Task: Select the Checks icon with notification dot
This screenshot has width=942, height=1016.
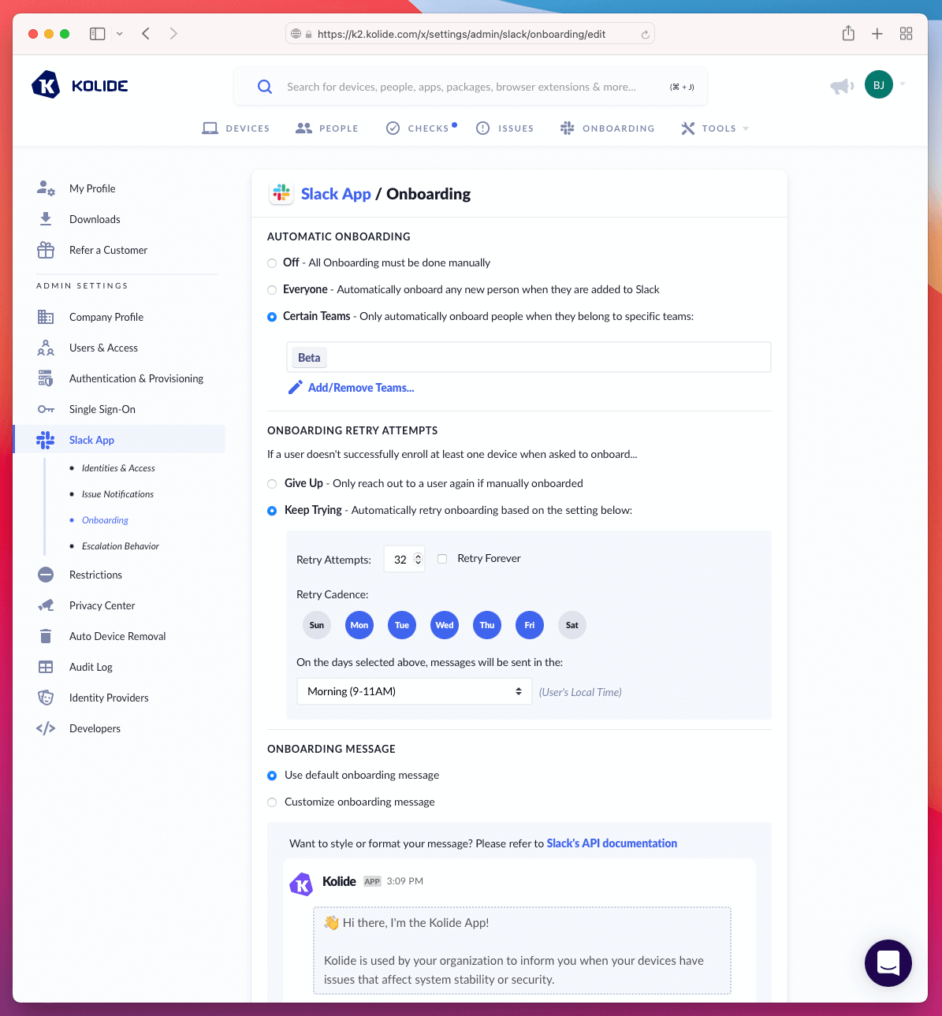Action: [x=393, y=127]
